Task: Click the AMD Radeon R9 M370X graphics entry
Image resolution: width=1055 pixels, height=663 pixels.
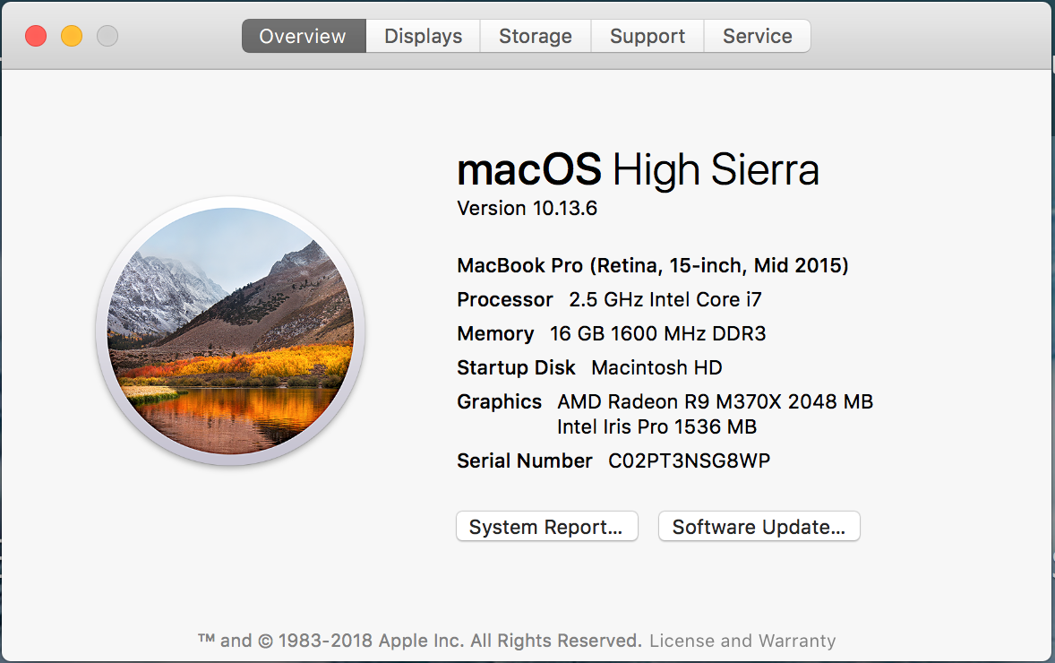Action: click(x=715, y=401)
